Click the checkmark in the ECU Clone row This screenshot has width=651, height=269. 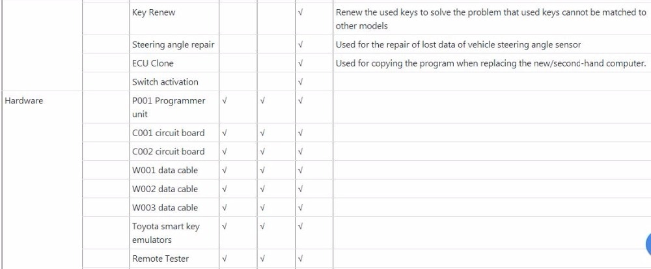click(301, 64)
